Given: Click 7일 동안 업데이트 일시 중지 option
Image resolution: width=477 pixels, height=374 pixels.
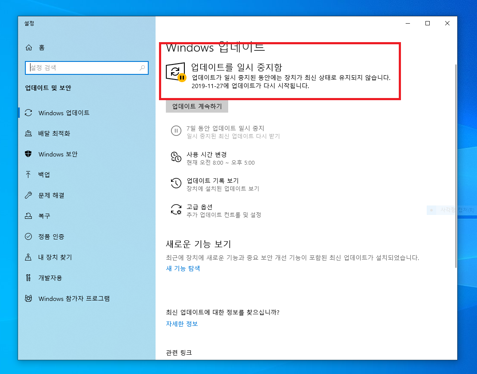Looking at the screenshot, I should tap(225, 129).
